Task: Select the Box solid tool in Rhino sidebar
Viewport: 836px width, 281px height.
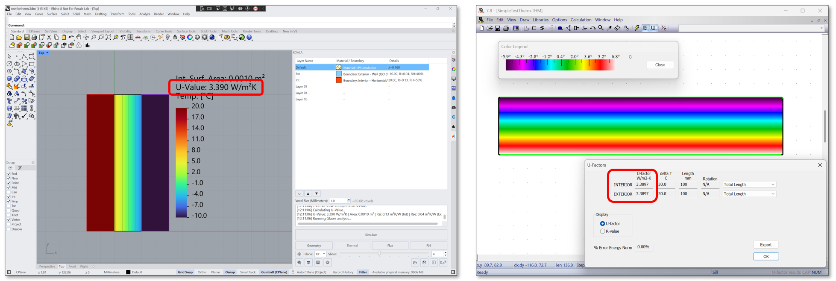Action: click(9, 79)
